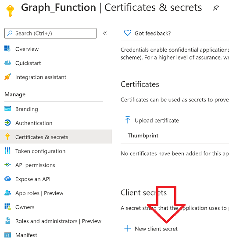
Task: Click the Roles and administrators icon
Action: coord(7,221)
